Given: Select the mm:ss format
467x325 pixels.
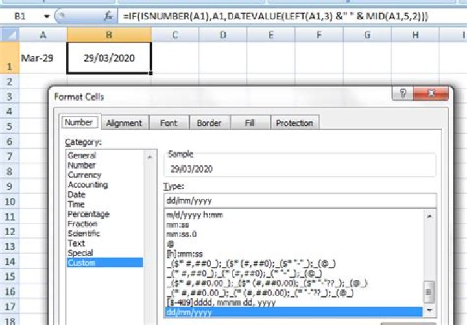Looking at the screenshot, I should tap(294, 224).
